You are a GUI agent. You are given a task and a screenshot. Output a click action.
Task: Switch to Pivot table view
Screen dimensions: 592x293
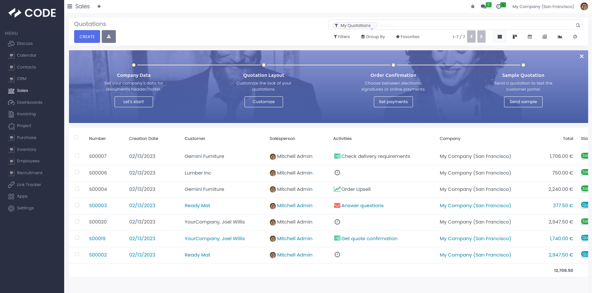(x=545, y=37)
